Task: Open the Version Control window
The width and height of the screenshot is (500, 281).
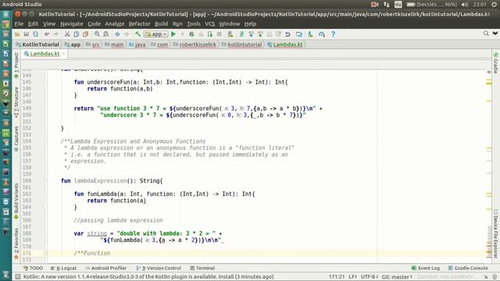Action: (159, 269)
